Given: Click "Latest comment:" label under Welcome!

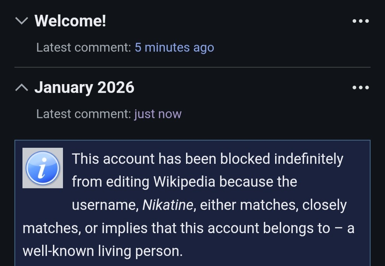Looking at the screenshot, I should [x=83, y=48].
